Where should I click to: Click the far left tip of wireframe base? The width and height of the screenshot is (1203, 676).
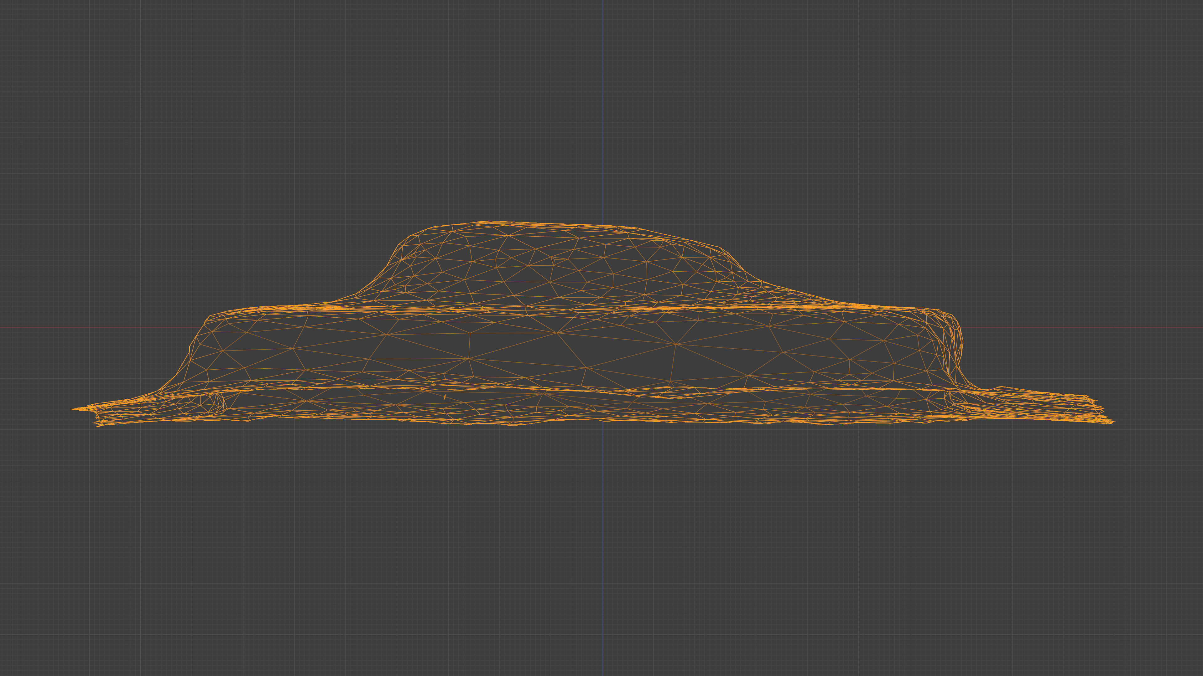click(75, 409)
